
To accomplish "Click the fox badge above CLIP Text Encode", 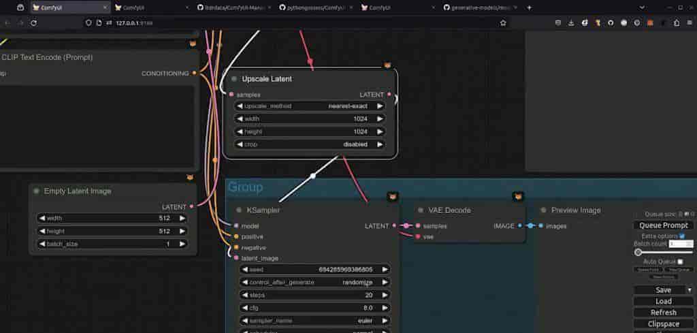I will click(193, 44).
